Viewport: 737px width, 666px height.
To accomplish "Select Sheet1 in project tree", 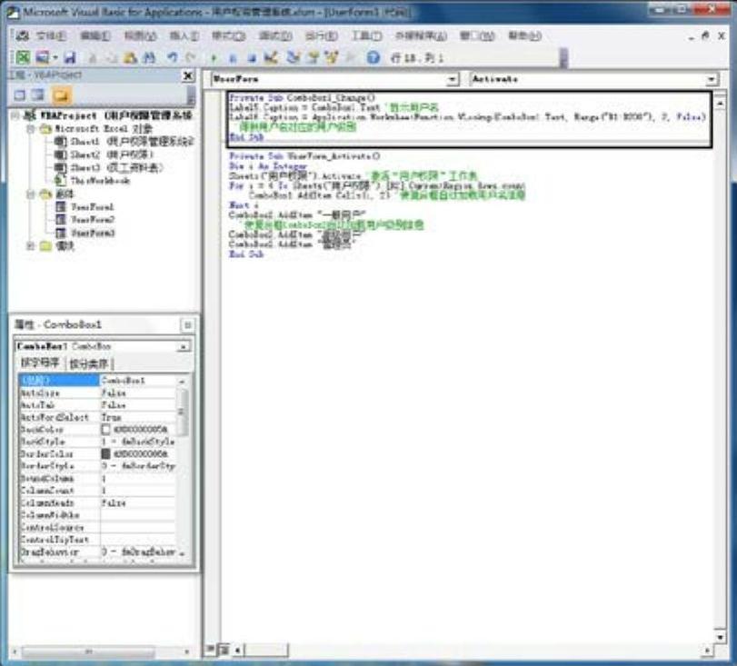I will (125, 141).
